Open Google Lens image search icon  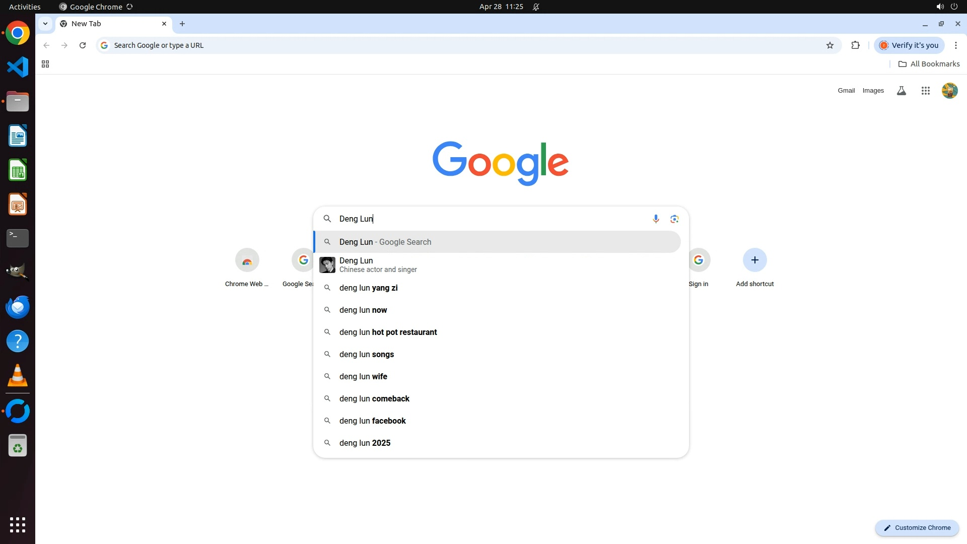[x=674, y=219]
